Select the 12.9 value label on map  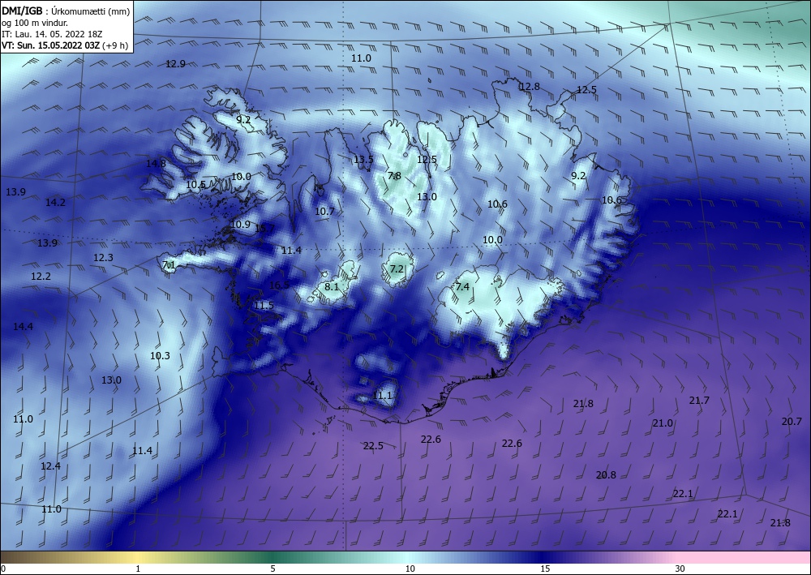tap(175, 64)
